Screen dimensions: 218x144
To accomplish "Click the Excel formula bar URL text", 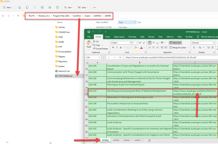I will tap(161, 57).
